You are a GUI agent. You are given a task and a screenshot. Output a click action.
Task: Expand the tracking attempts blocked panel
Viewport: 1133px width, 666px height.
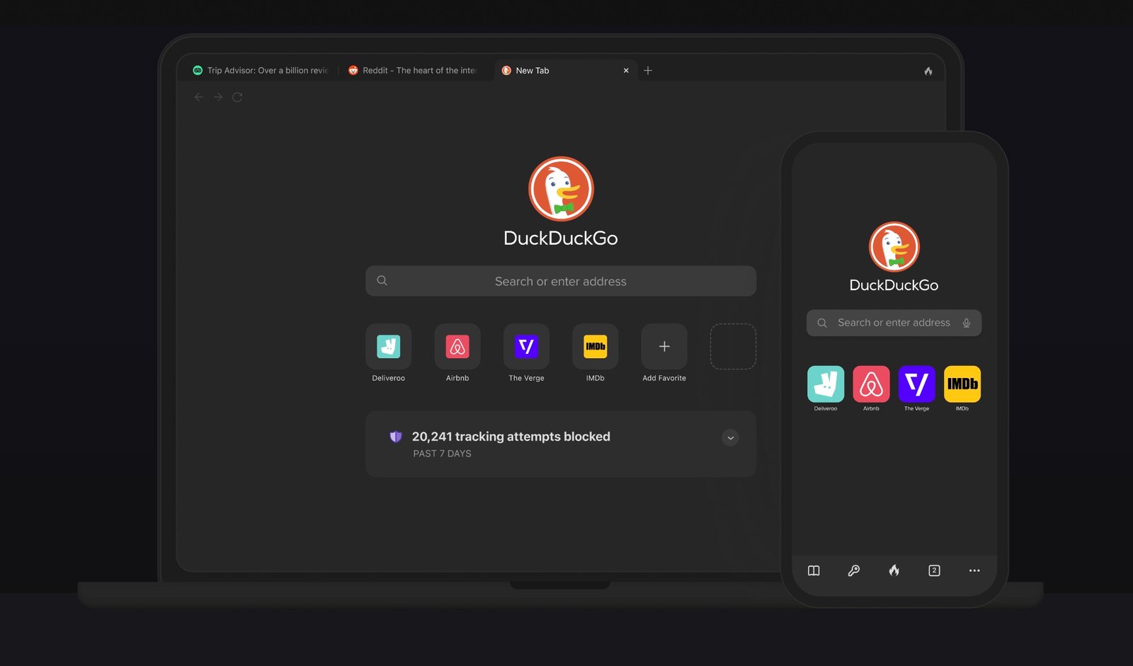point(730,437)
